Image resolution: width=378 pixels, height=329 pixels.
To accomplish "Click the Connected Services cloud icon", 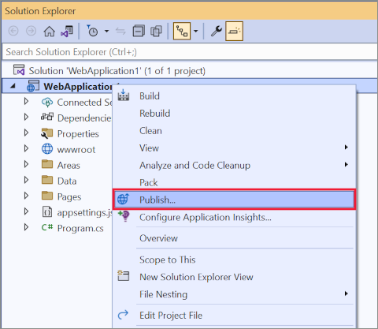I will click(x=47, y=102).
